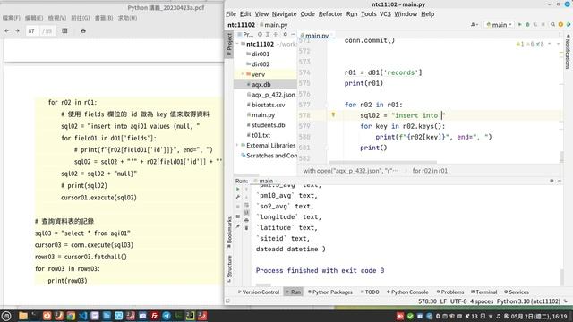Screen dimensions: 573x322
Task: Click the print icon in PDF viewer
Action: tap(83, 31)
